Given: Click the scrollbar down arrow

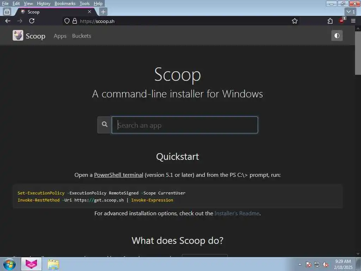Looking at the screenshot, I should [x=358, y=254].
